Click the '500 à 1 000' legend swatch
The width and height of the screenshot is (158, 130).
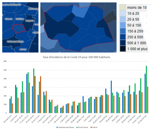123,43
